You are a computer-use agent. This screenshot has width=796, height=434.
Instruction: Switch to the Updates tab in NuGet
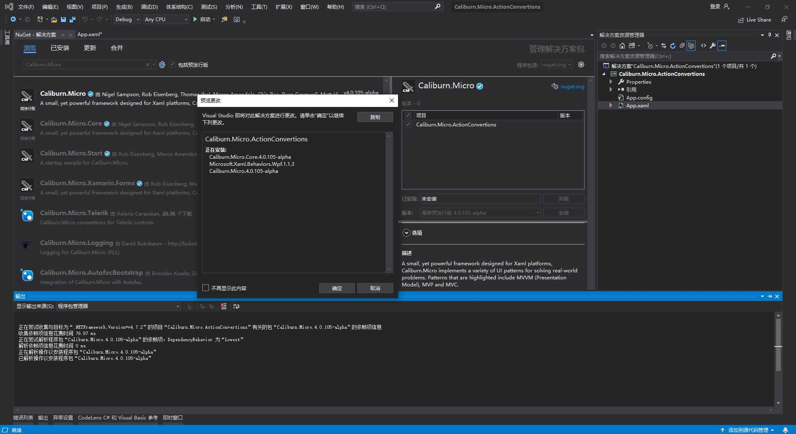click(x=90, y=48)
